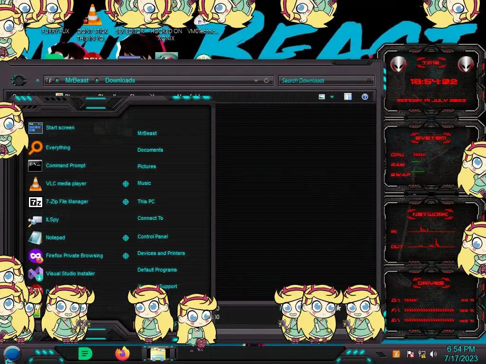Open Control Panel from start menu

coord(152,237)
